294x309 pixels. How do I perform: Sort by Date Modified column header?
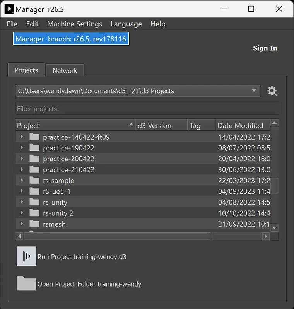(x=240, y=125)
